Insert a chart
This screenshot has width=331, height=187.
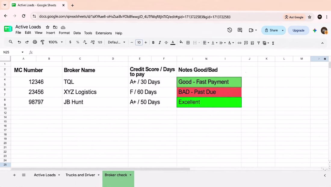252,43
